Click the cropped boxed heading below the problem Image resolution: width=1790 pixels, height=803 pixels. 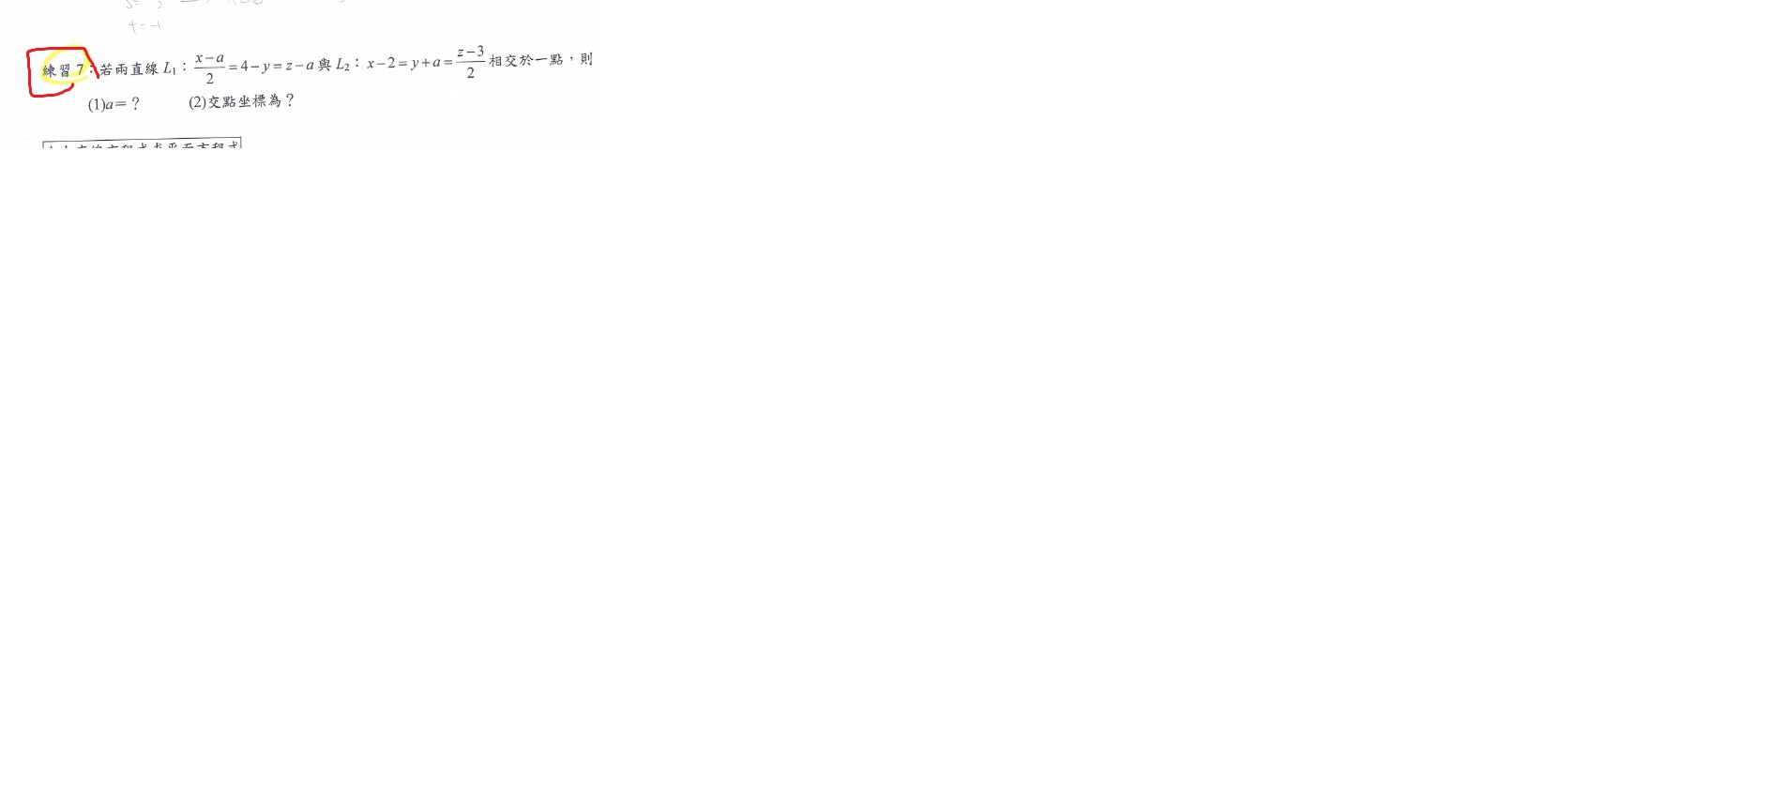pyautogui.click(x=142, y=144)
